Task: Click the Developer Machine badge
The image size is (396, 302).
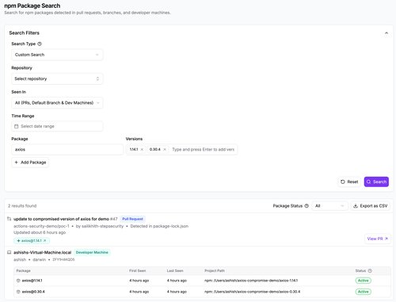Action: pos(92,252)
